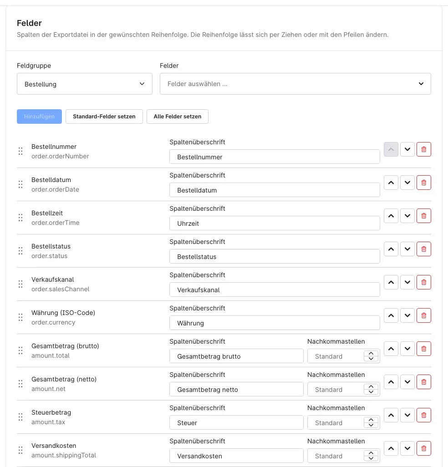Viewport: 448px width, 467px height.
Task: Move Bestellzeit field down
Action: 407,216
